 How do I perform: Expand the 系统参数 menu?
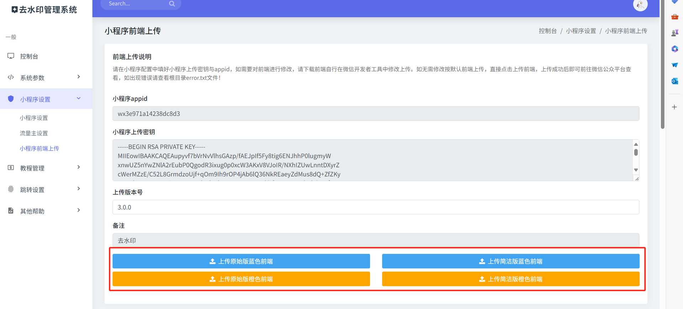tap(79, 77)
